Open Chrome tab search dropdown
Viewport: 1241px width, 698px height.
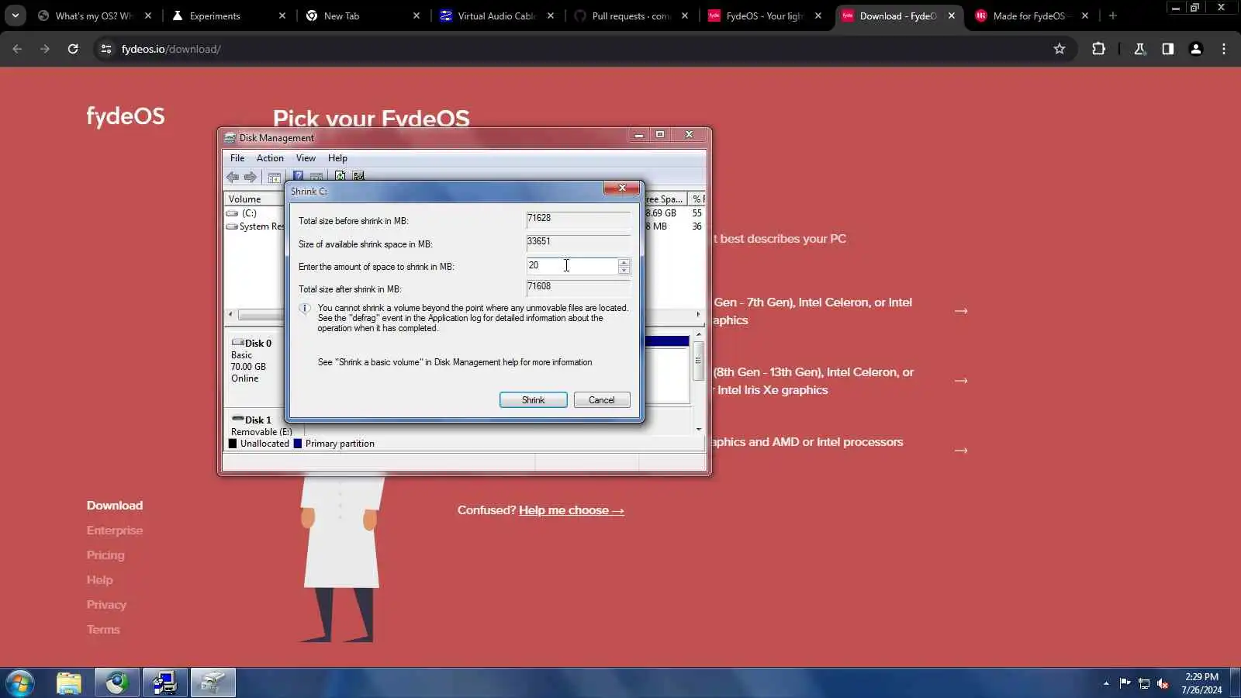(15, 16)
